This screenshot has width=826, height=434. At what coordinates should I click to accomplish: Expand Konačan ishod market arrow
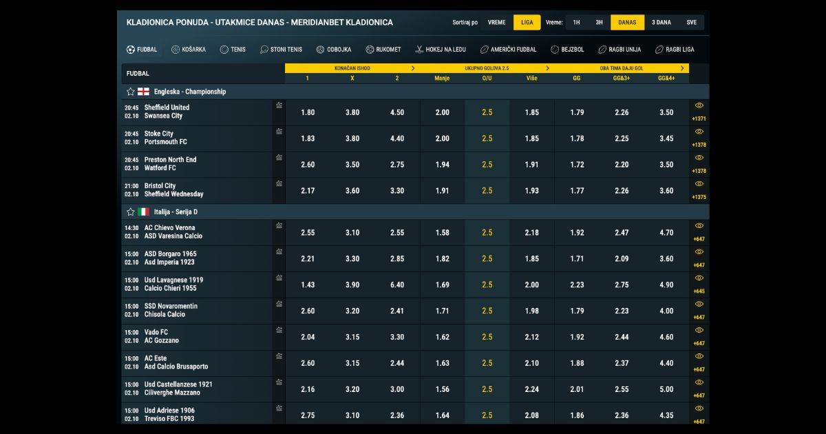(413, 68)
